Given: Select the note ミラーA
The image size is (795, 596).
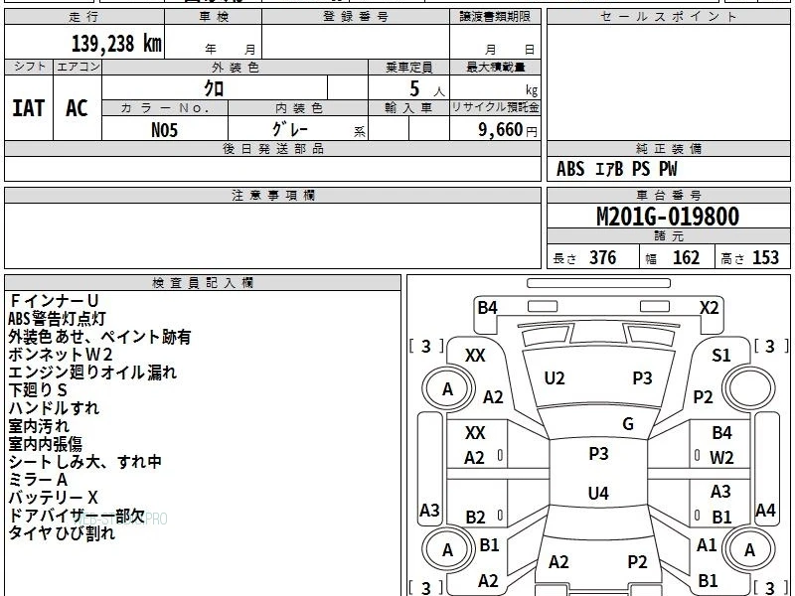Looking at the screenshot, I should (38, 480).
